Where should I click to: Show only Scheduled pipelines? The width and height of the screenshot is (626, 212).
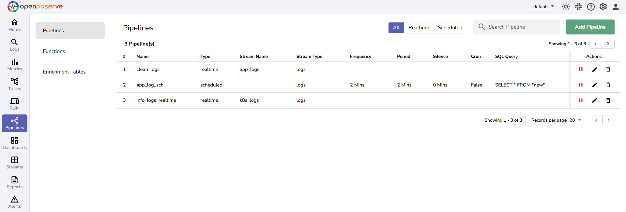tap(450, 28)
